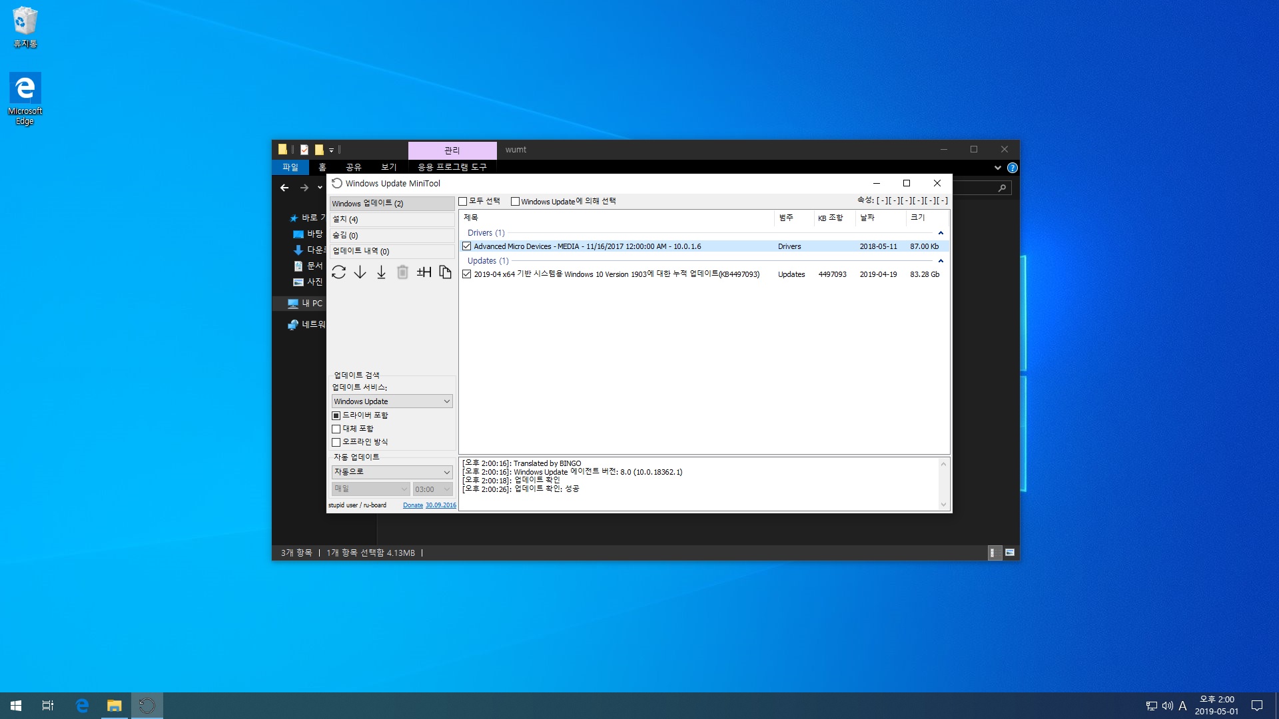
Task: Click the download-only arrow icon
Action: pos(360,272)
